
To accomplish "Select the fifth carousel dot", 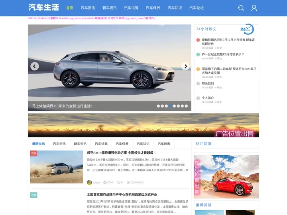I will point(174,106).
